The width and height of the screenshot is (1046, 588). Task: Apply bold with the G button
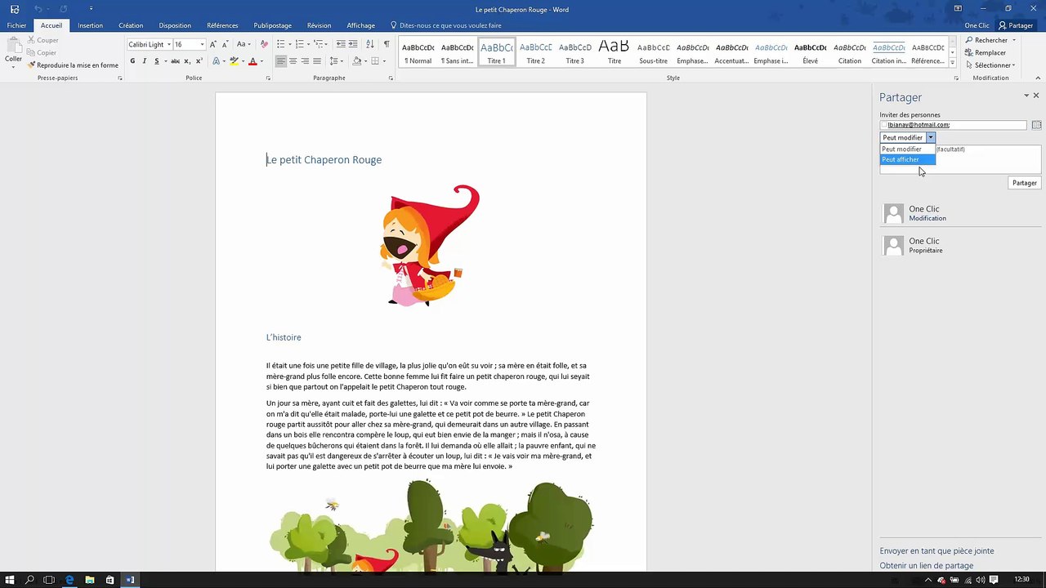click(x=132, y=61)
